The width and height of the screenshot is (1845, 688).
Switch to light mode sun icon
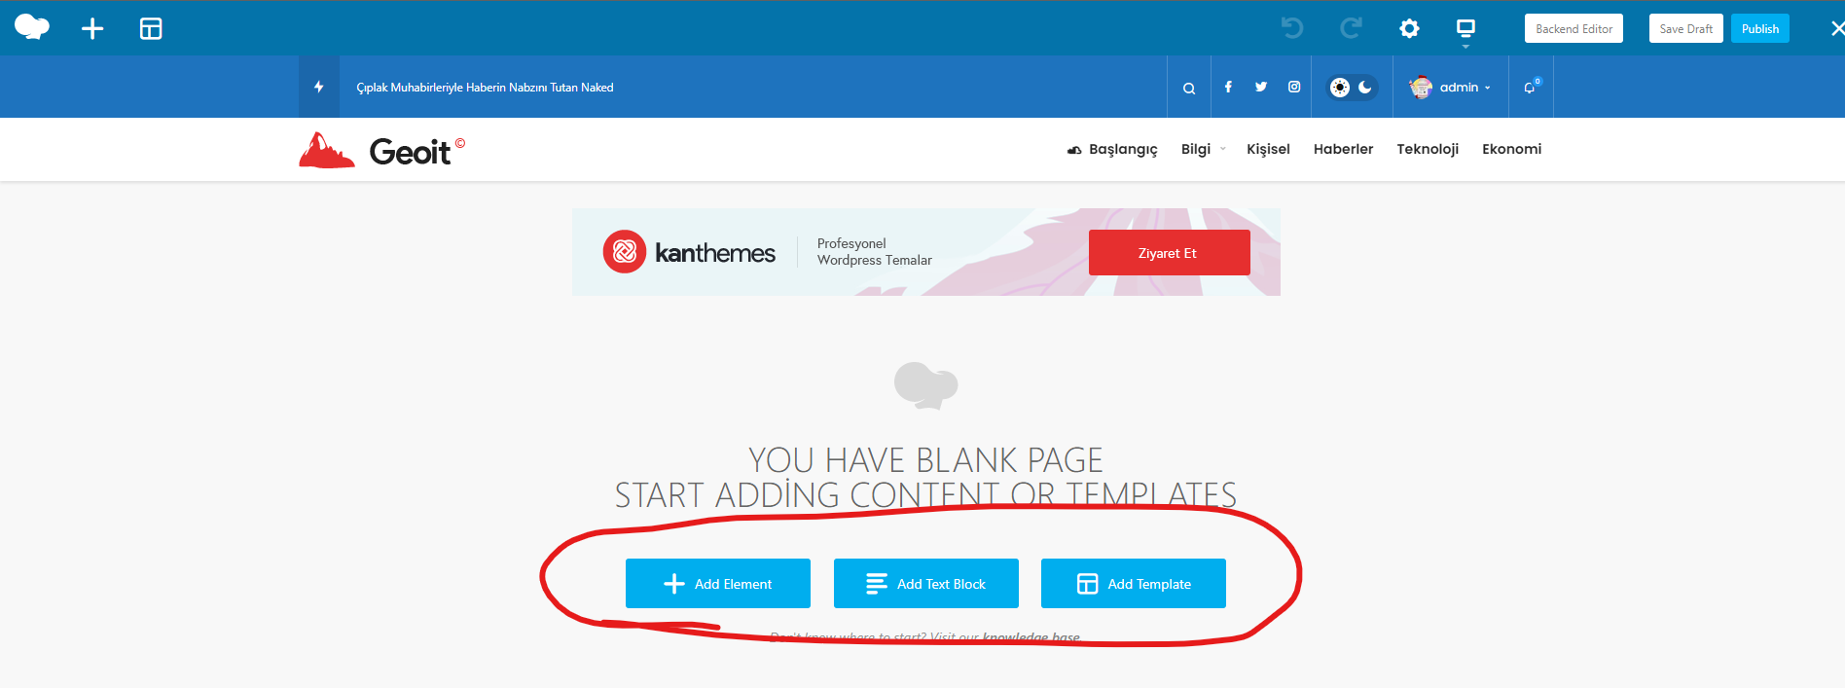1340,88
